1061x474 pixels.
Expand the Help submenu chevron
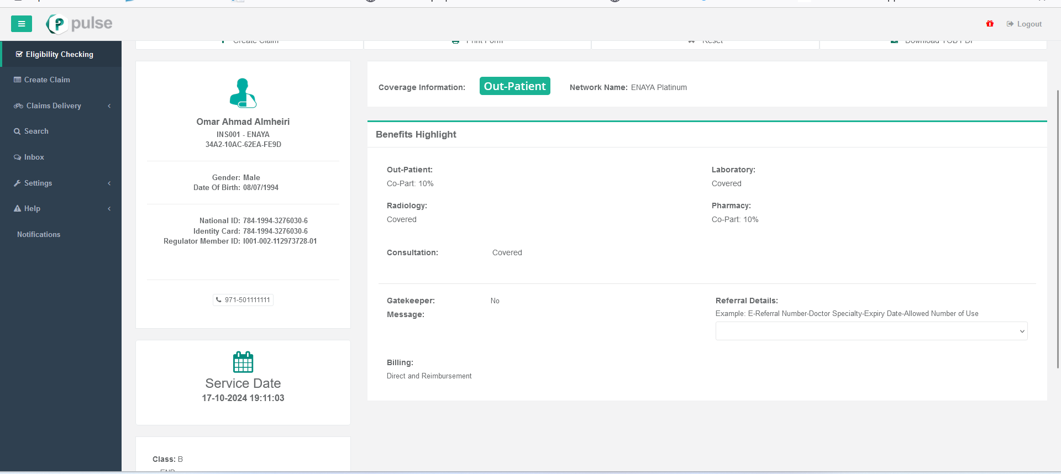[109, 209]
